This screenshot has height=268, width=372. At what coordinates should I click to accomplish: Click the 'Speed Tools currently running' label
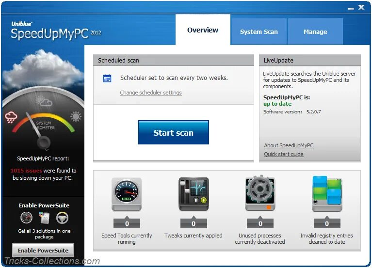pyautogui.click(x=127, y=238)
